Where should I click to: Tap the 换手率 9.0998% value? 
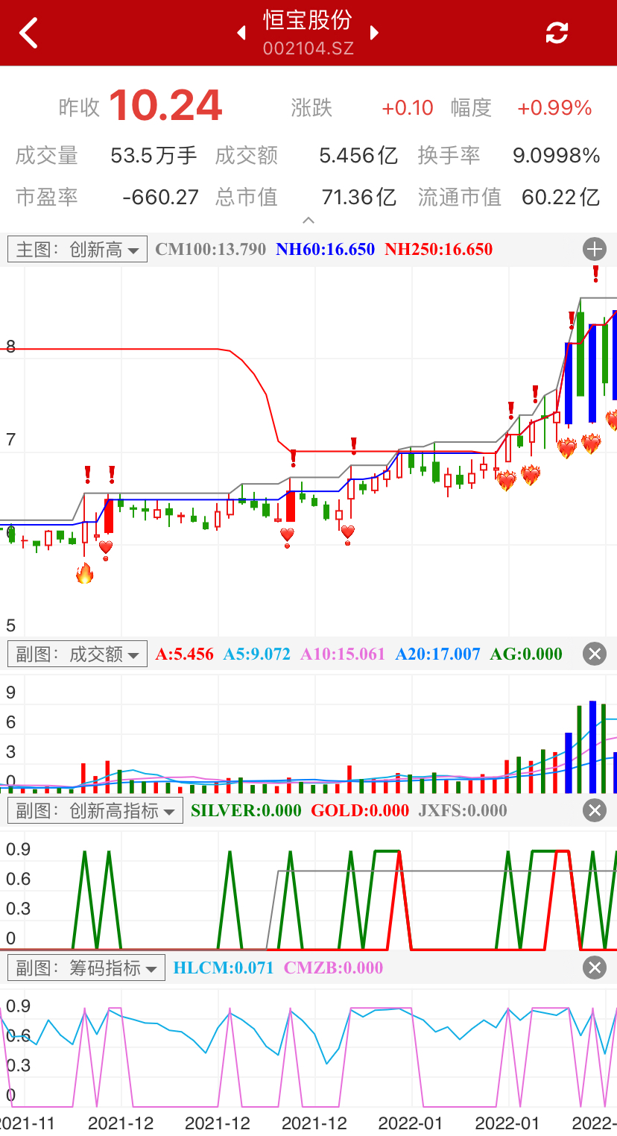click(556, 155)
